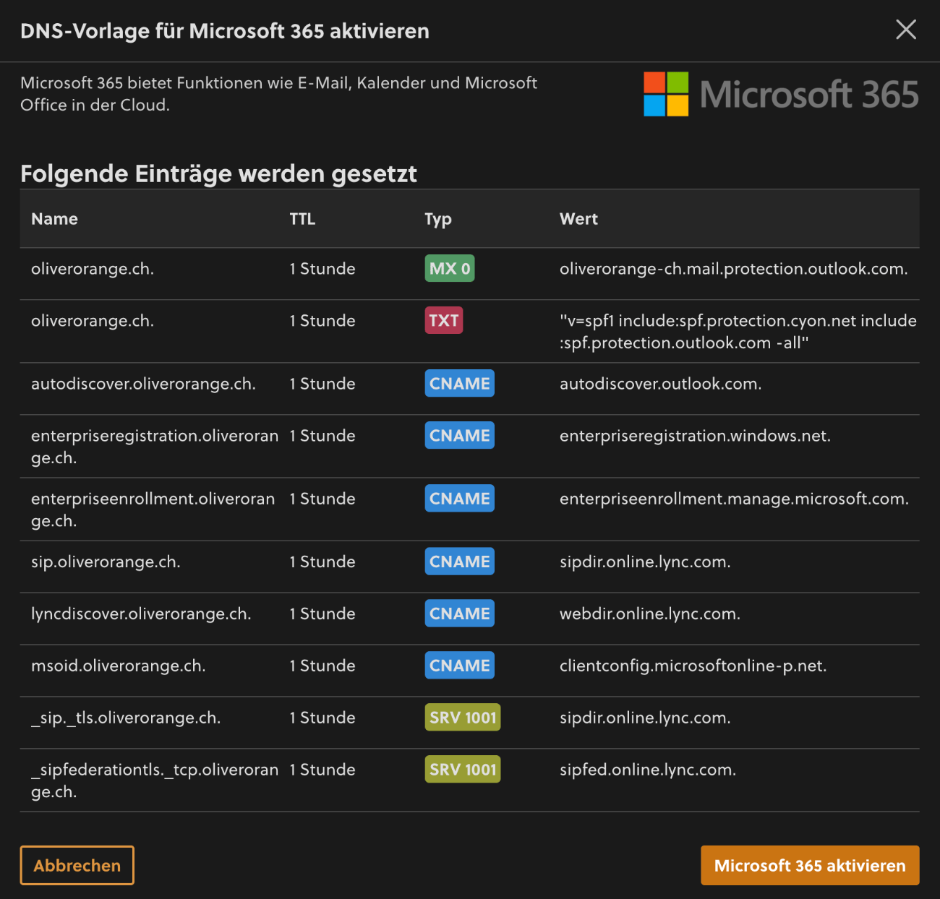
Task: Click Microsoft 365 aktivieren button
Action: coord(810,865)
